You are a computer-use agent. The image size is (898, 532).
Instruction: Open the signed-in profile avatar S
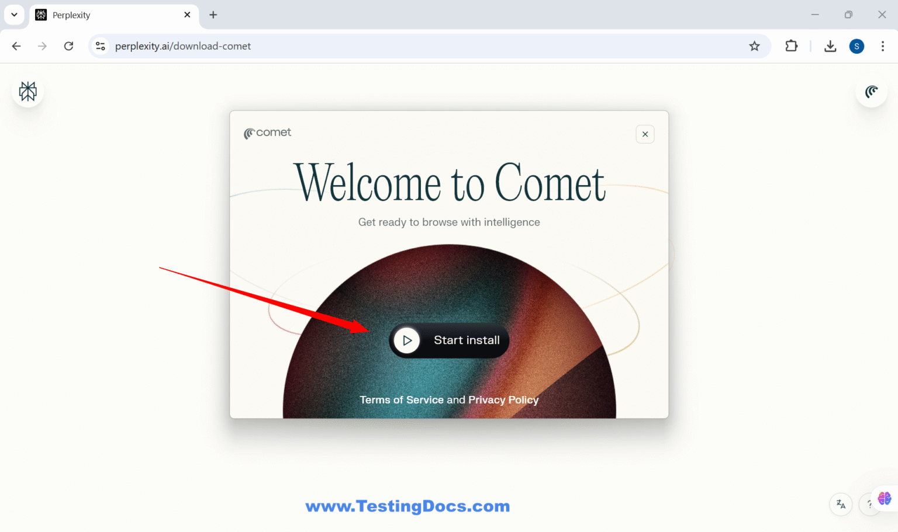[x=856, y=46]
